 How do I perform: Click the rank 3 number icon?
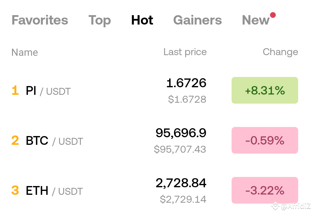[15, 190]
